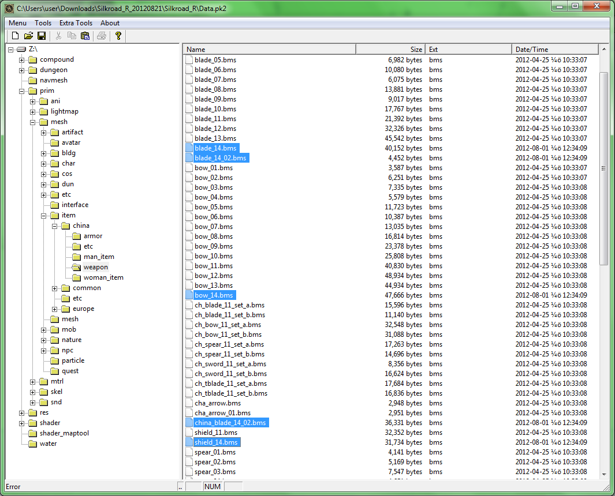Sort files by Size column header
This screenshot has height=496, width=615.
pyautogui.click(x=390, y=50)
